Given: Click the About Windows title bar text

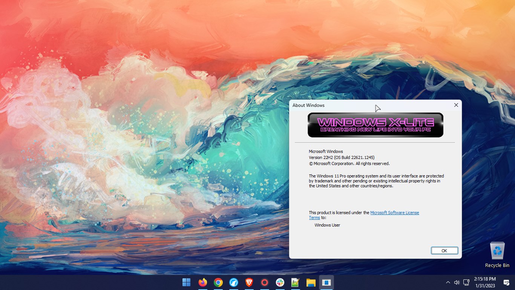Looking at the screenshot, I should click(308, 105).
